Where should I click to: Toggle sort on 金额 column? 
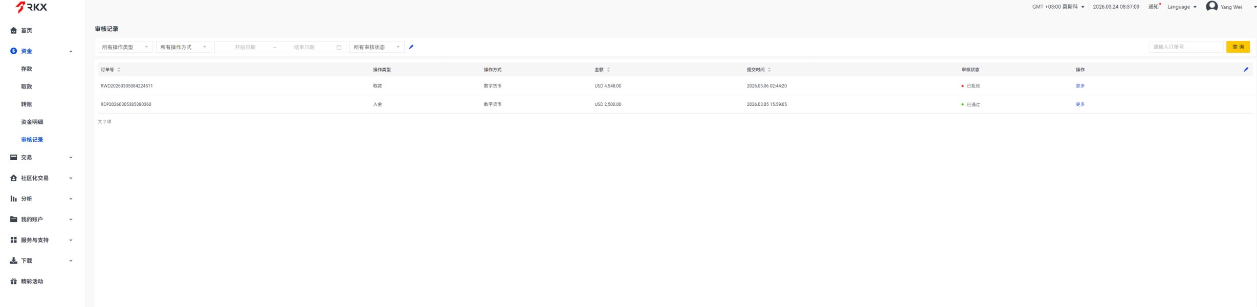click(608, 70)
